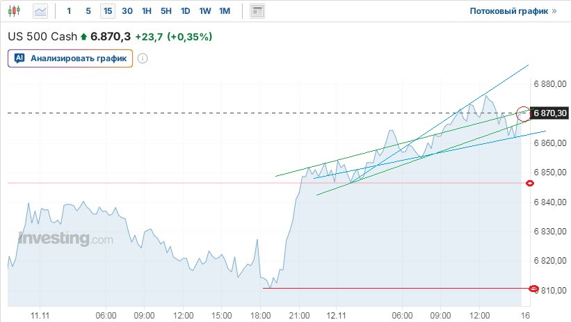Open the news layout icon in toolbar

click(x=257, y=11)
